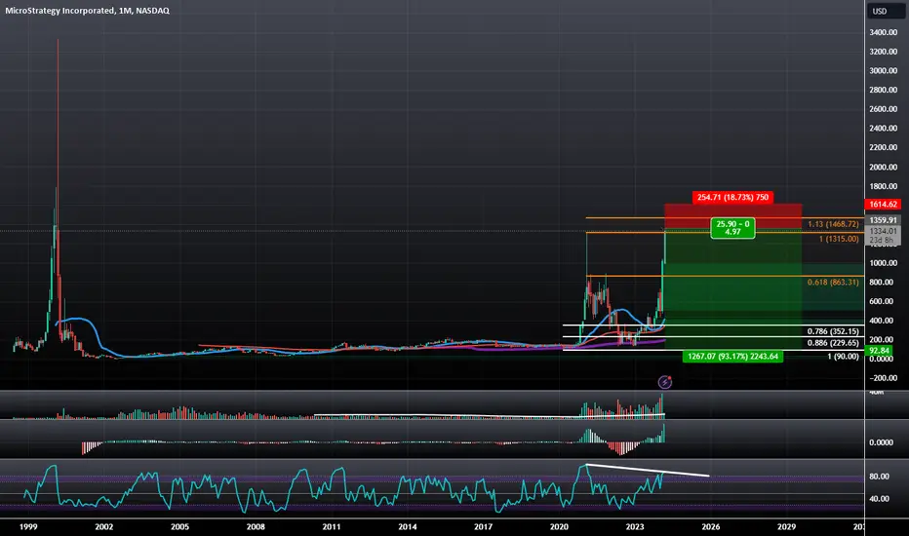
Task: Click the red 1614.62 price tag
Action: click(x=883, y=204)
